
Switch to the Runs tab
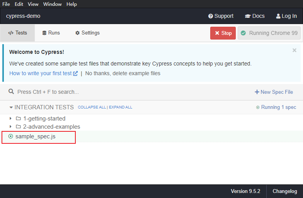click(x=51, y=33)
